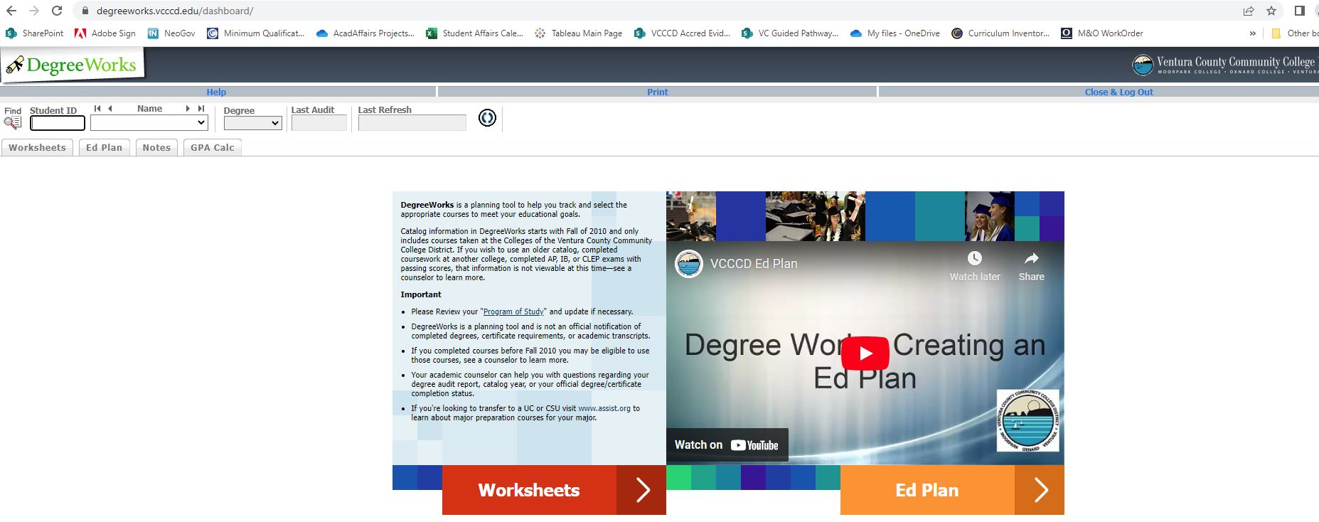Click Help in the top menu bar
This screenshot has height=522, width=1319.
(216, 92)
